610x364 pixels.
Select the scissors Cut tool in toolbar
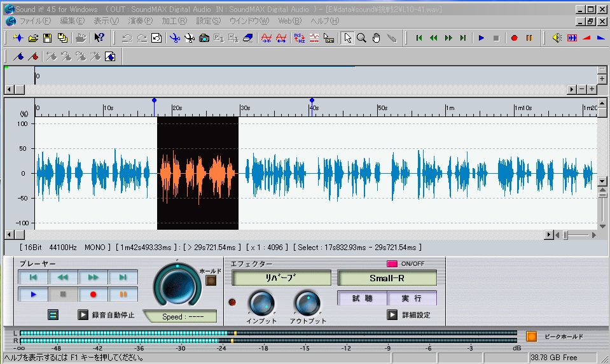point(174,38)
